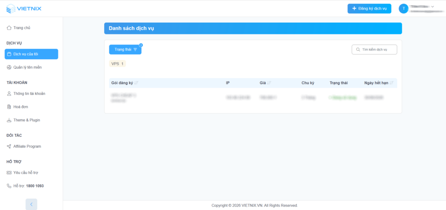The width and height of the screenshot is (446, 210).
Task: Sort by Gói đăng ký column
Action: (x=136, y=83)
